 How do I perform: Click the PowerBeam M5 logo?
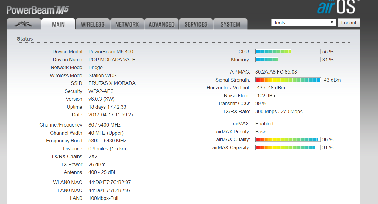click(38, 10)
